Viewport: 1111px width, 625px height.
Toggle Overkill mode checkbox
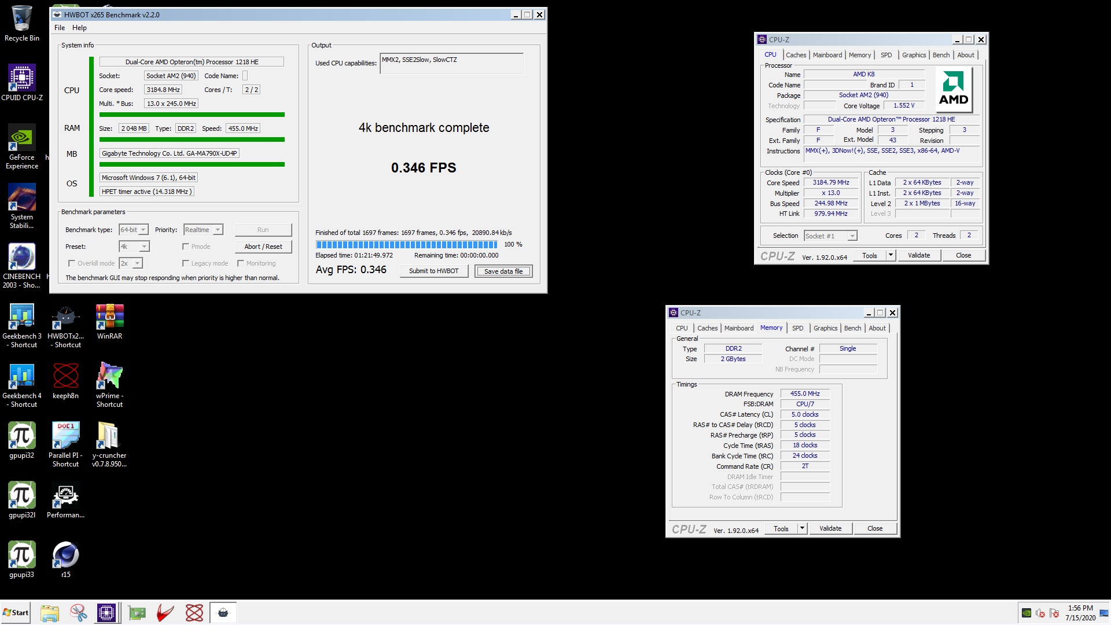72,263
